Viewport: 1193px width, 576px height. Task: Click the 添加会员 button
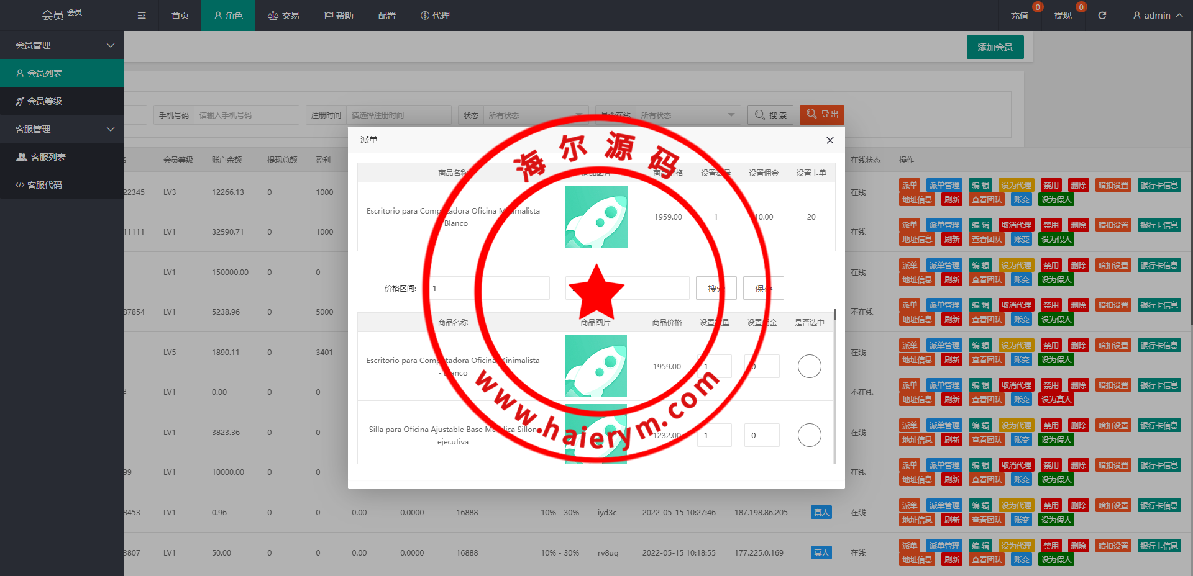coord(995,47)
